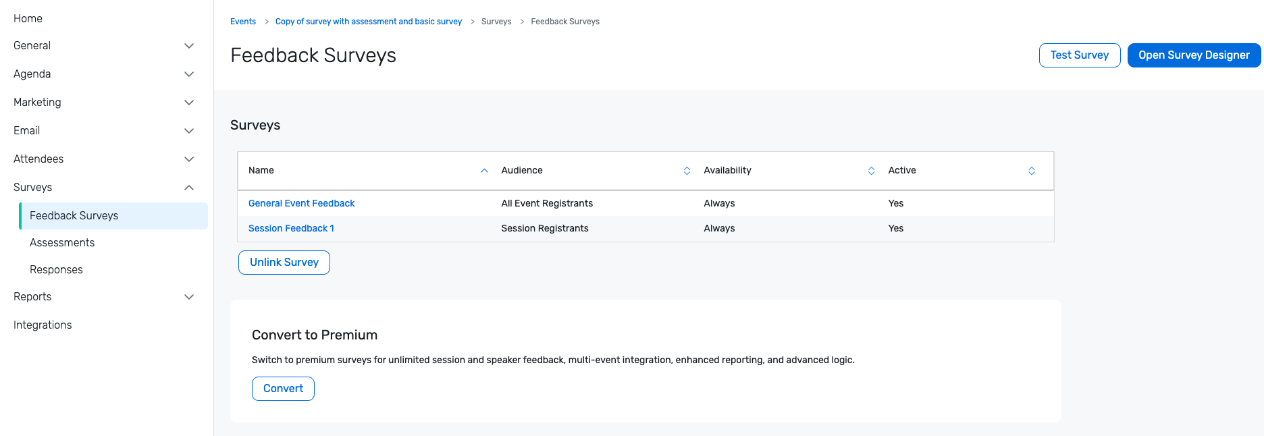This screenshot has width=1264, height=436.
Task: Click Open Survey Designer button
Action: (1194, 55)
